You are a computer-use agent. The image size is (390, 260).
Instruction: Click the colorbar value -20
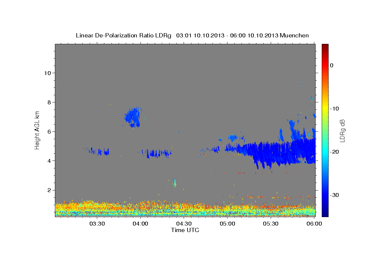(x=335, y=152)
